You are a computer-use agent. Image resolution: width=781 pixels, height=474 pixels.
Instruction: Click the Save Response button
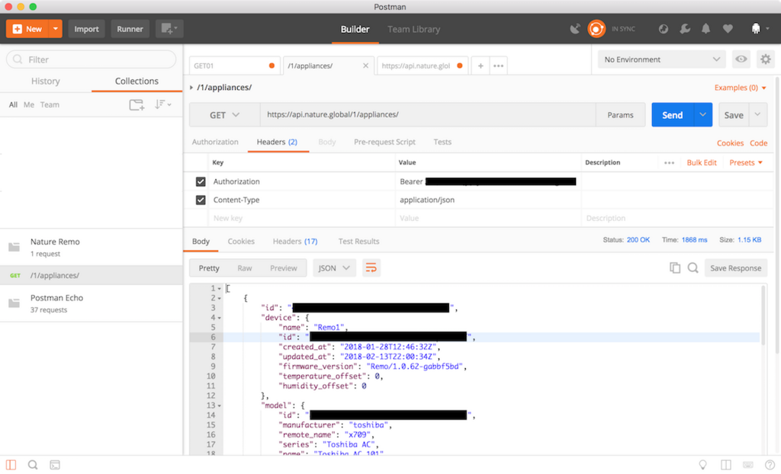(x=736, y=268)
